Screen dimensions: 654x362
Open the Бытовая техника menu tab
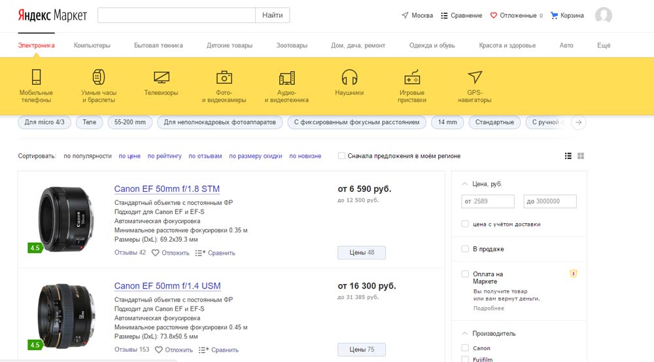158,45
